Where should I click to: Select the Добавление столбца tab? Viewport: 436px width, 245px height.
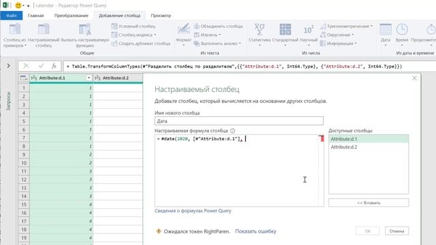pyautogui.click(x=120, y=16)
